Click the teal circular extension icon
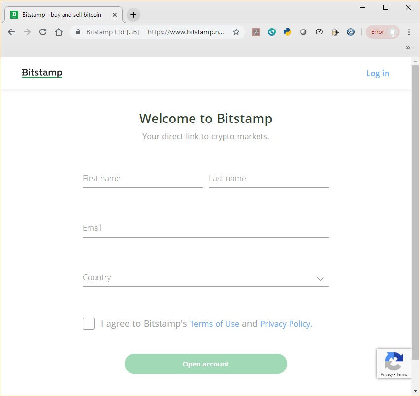The height and width of the screenshot is (396, 420). coord(272,32)
